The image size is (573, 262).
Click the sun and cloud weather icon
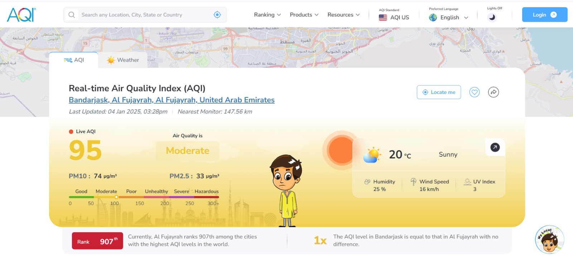coord(372,155)
